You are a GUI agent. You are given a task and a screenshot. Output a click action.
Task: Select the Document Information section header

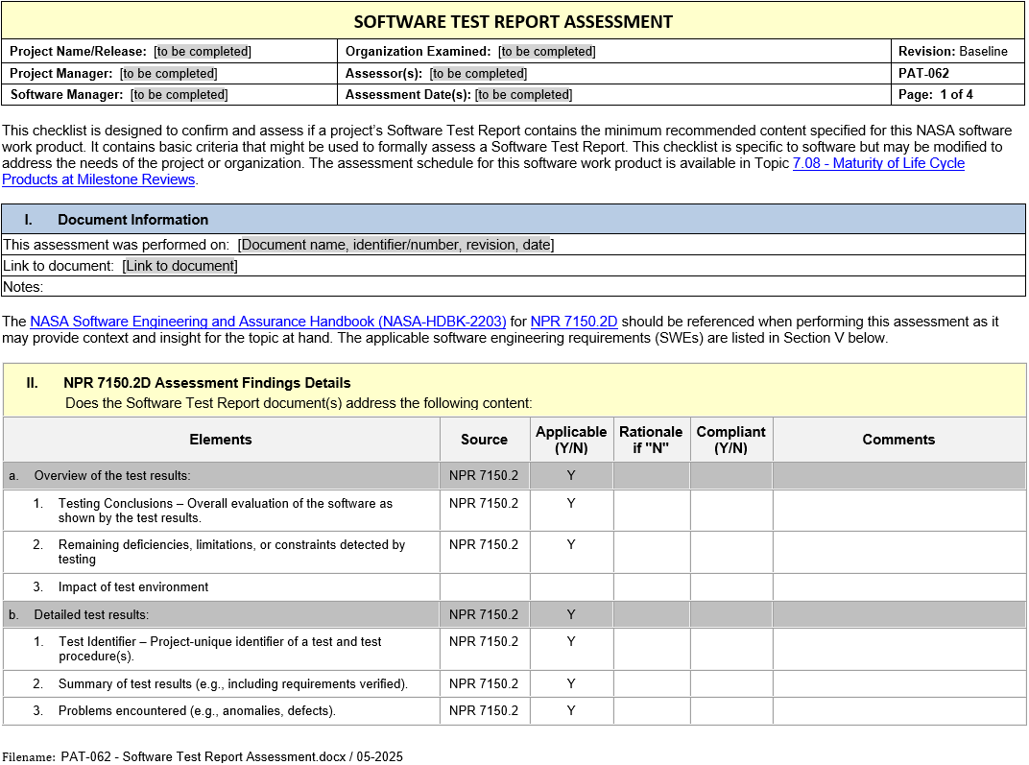click(132, 220)
